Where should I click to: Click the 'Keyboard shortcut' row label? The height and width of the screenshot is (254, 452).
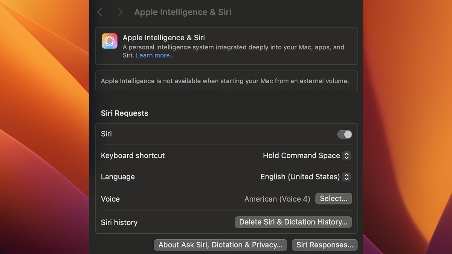133,155
